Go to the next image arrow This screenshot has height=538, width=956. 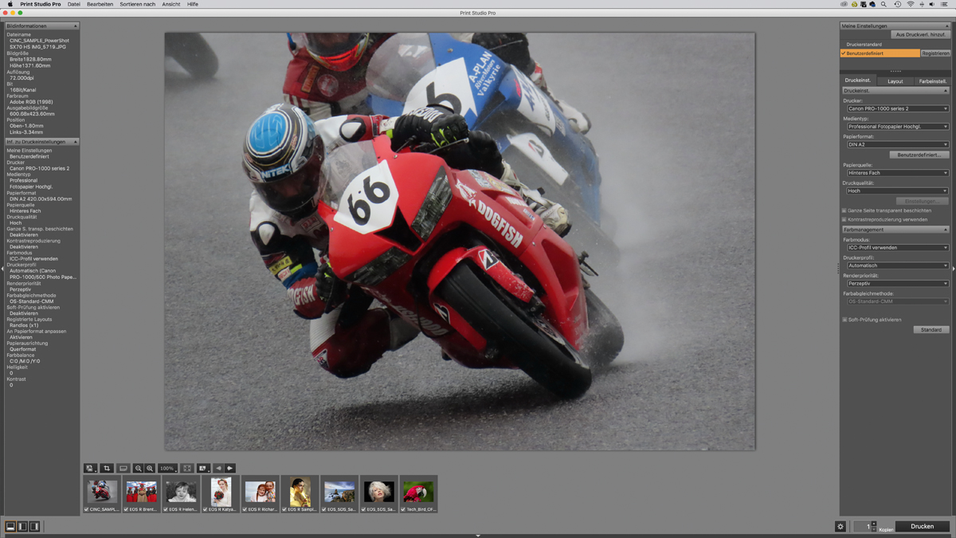pos(230,469)
